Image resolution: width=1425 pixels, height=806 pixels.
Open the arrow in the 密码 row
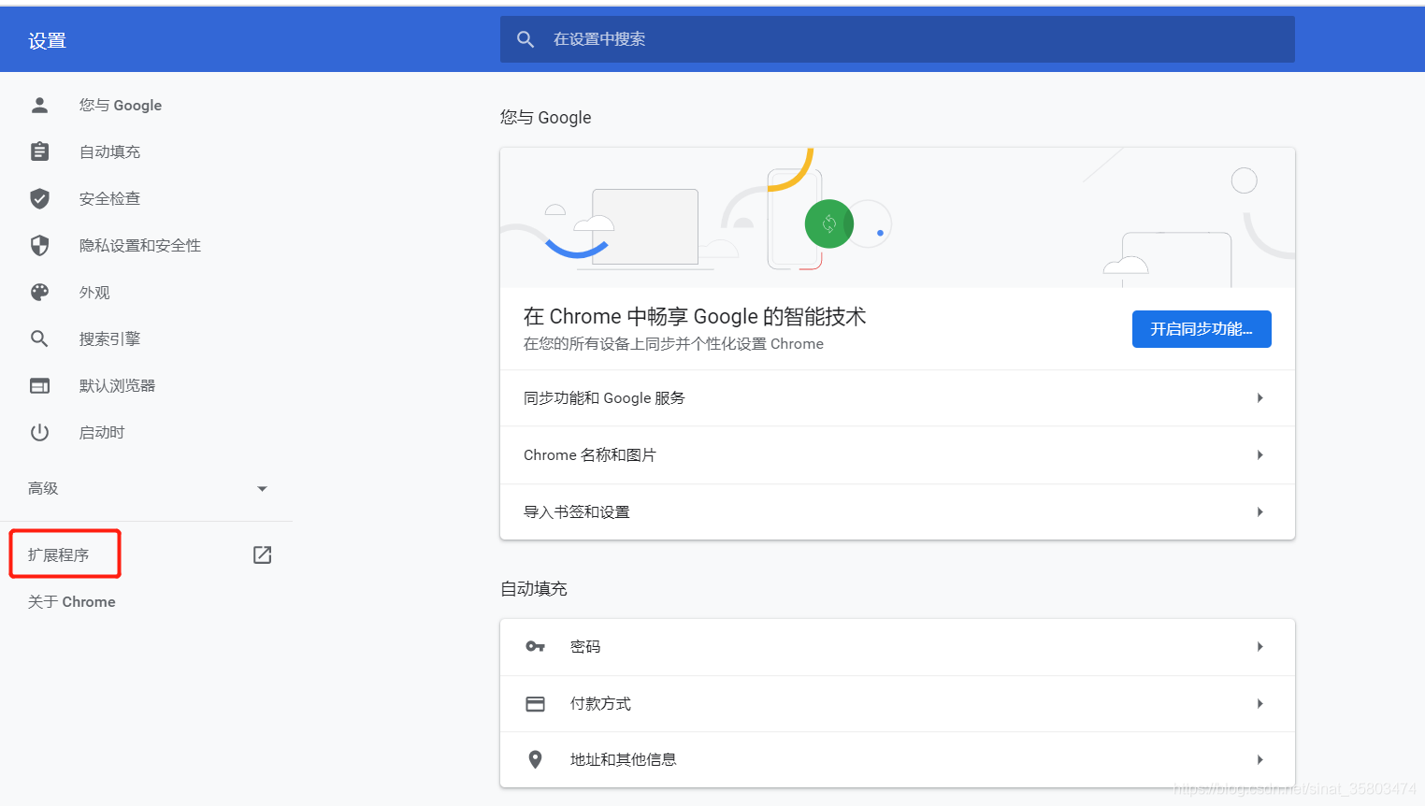tap(1260, 647)
